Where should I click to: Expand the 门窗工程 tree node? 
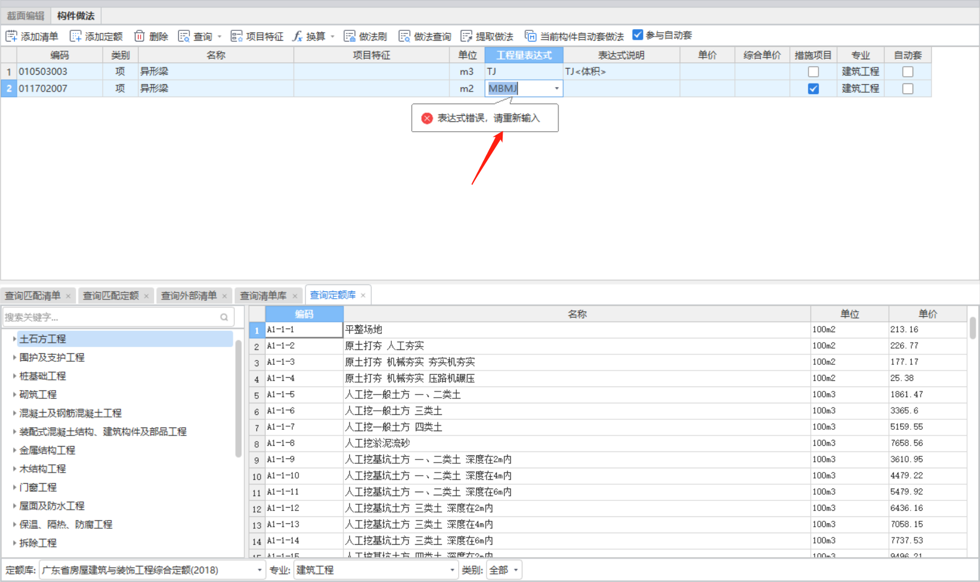point(14,487)
